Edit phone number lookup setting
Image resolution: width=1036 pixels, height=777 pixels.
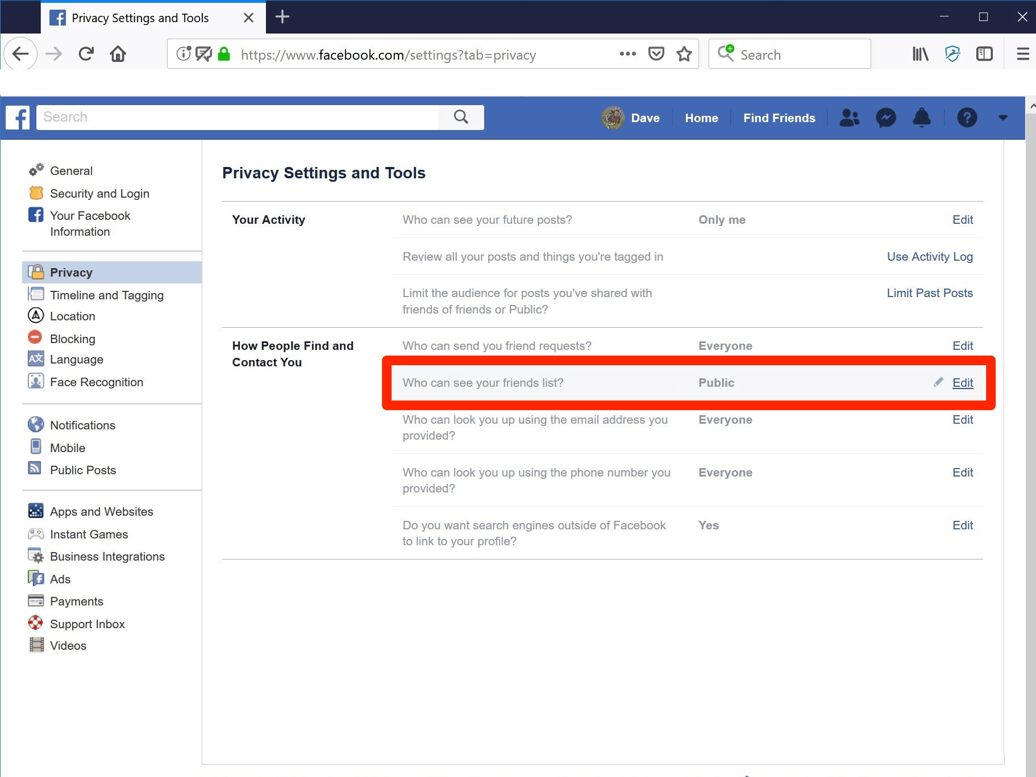point(963,473)
